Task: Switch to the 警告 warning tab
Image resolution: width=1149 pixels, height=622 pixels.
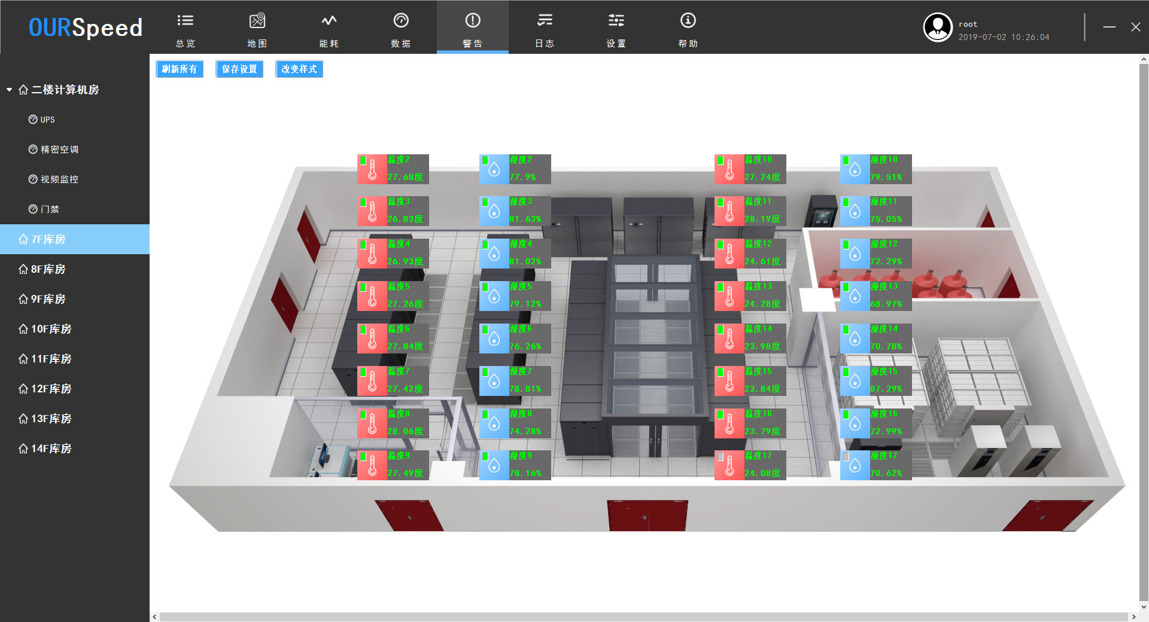Action: click(x=473, y=28)
